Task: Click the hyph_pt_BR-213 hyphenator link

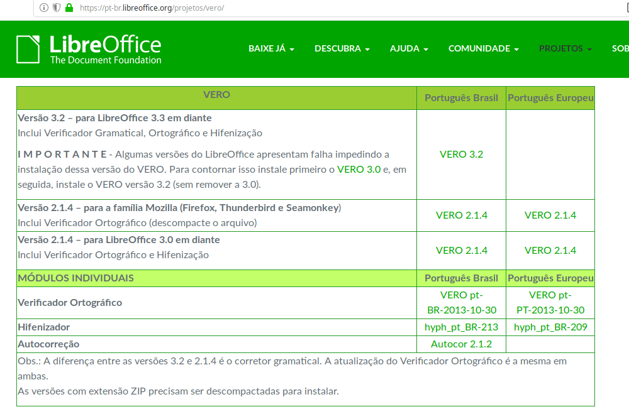Action: pos(461,327)
